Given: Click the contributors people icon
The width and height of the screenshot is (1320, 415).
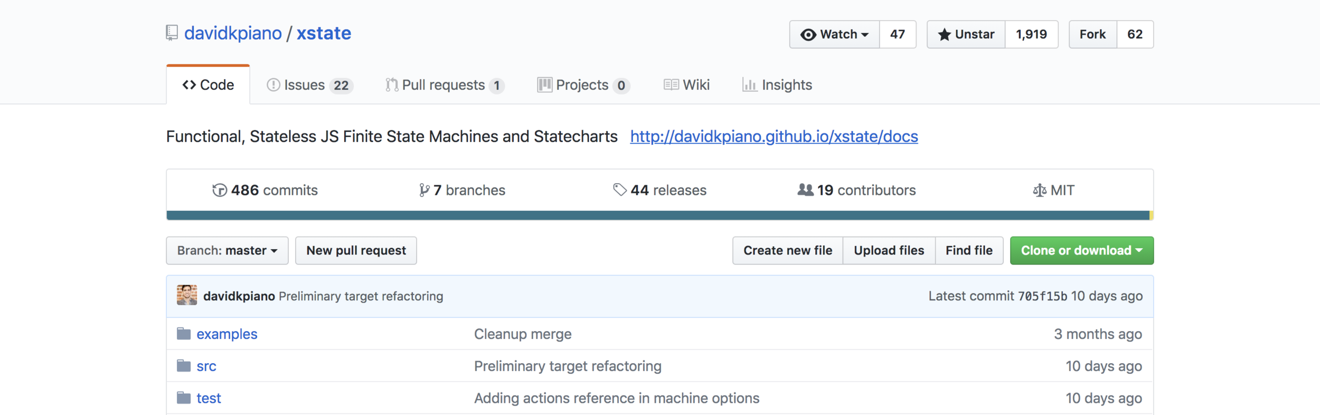Looking at the screenshot, I should [805, 190].
